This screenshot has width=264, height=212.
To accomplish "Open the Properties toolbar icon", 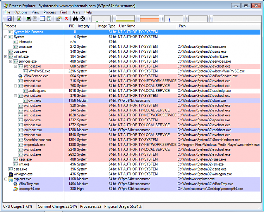I will click(59, 19).
